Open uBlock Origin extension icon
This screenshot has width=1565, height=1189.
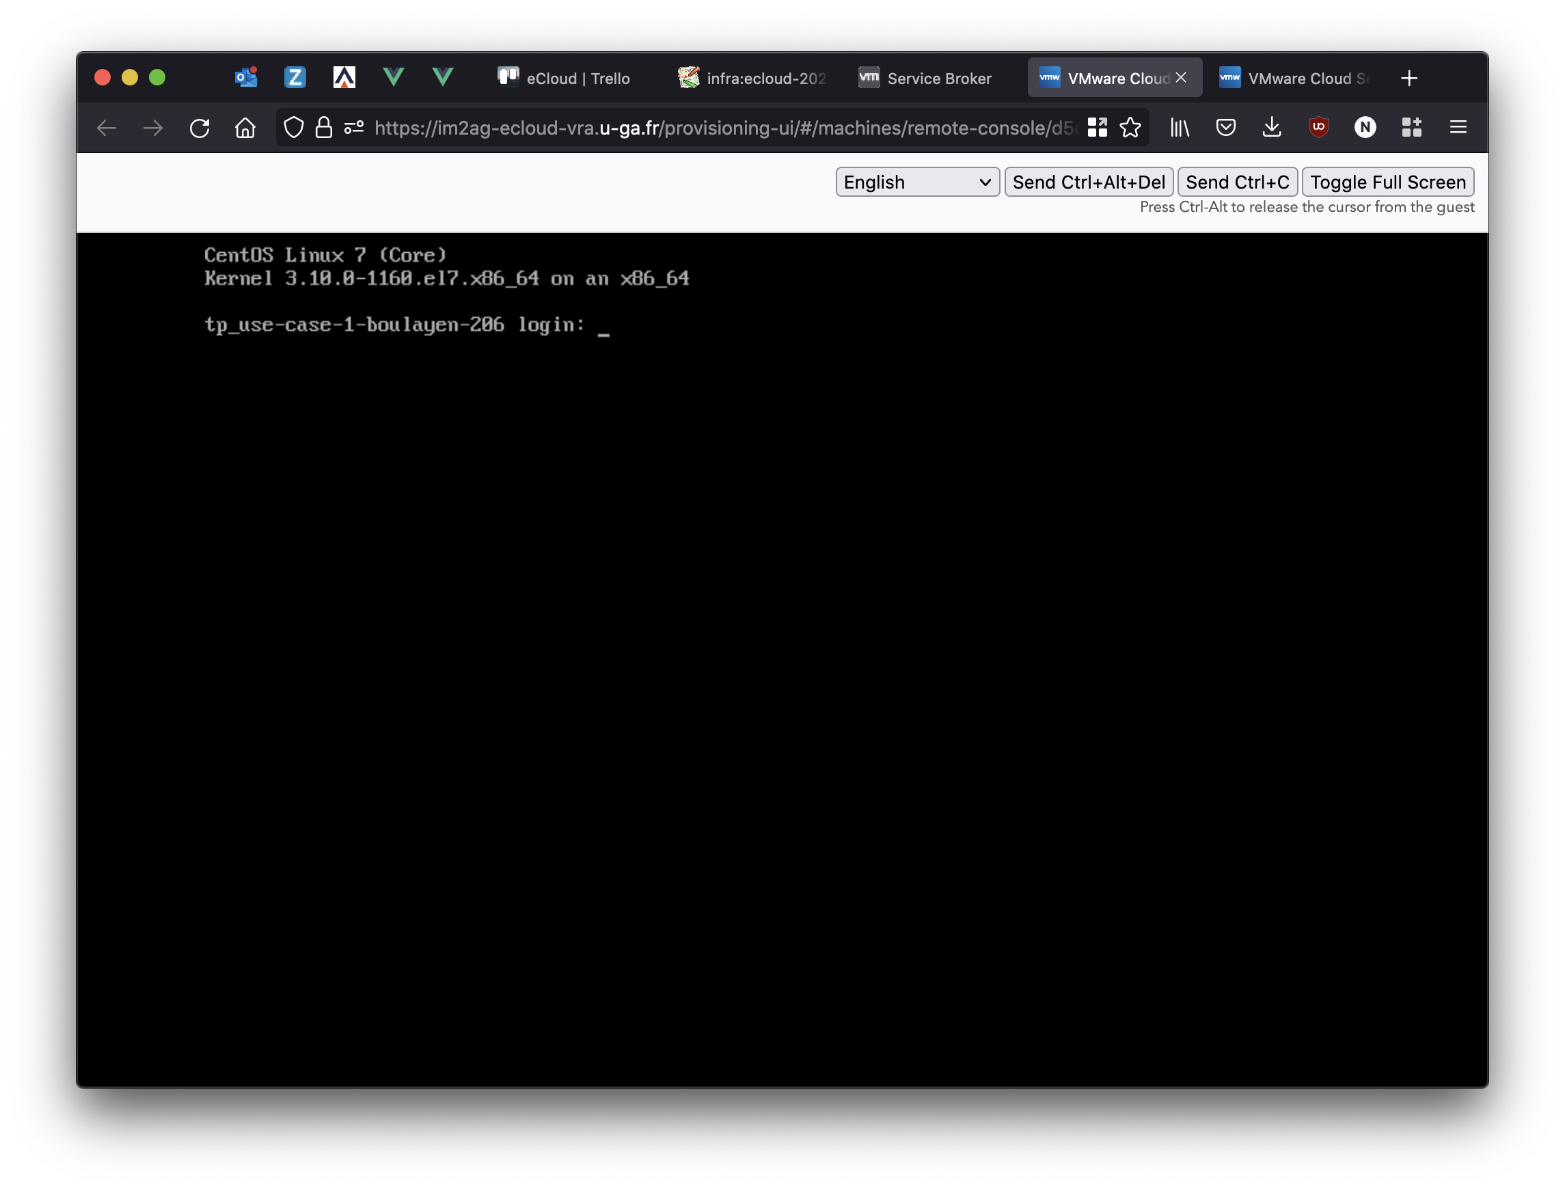click(x=1318, y=128)
